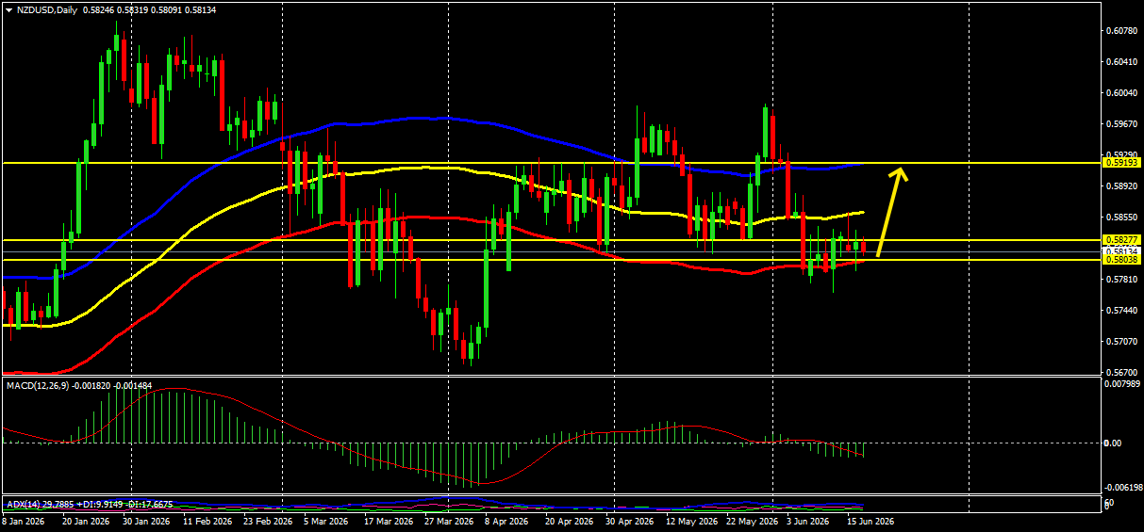The height and width of the screenshot is (532, 1144).
Task: Open the chart menu triangle beside NZDUSD,Daily
Action: click(x=8, y=8)
